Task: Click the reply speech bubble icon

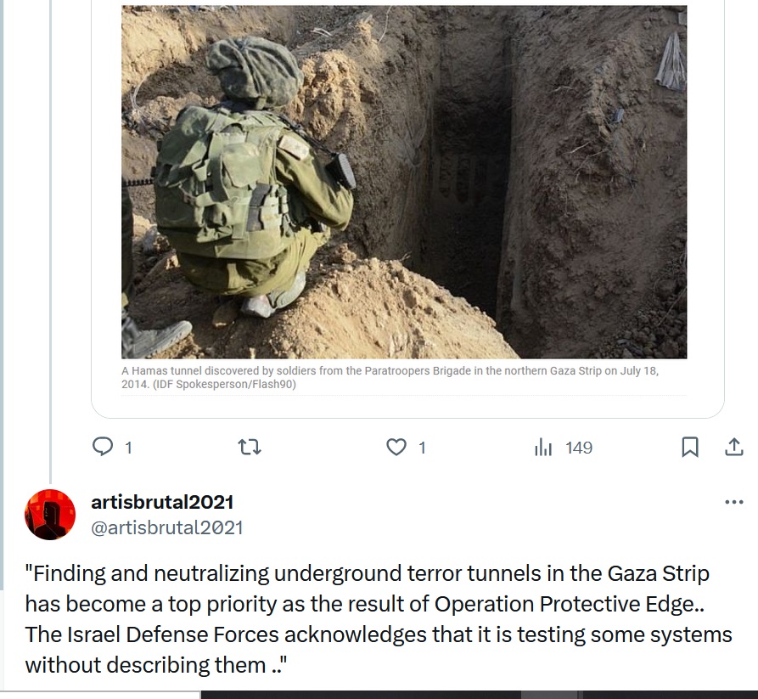Action: point(103,447)
